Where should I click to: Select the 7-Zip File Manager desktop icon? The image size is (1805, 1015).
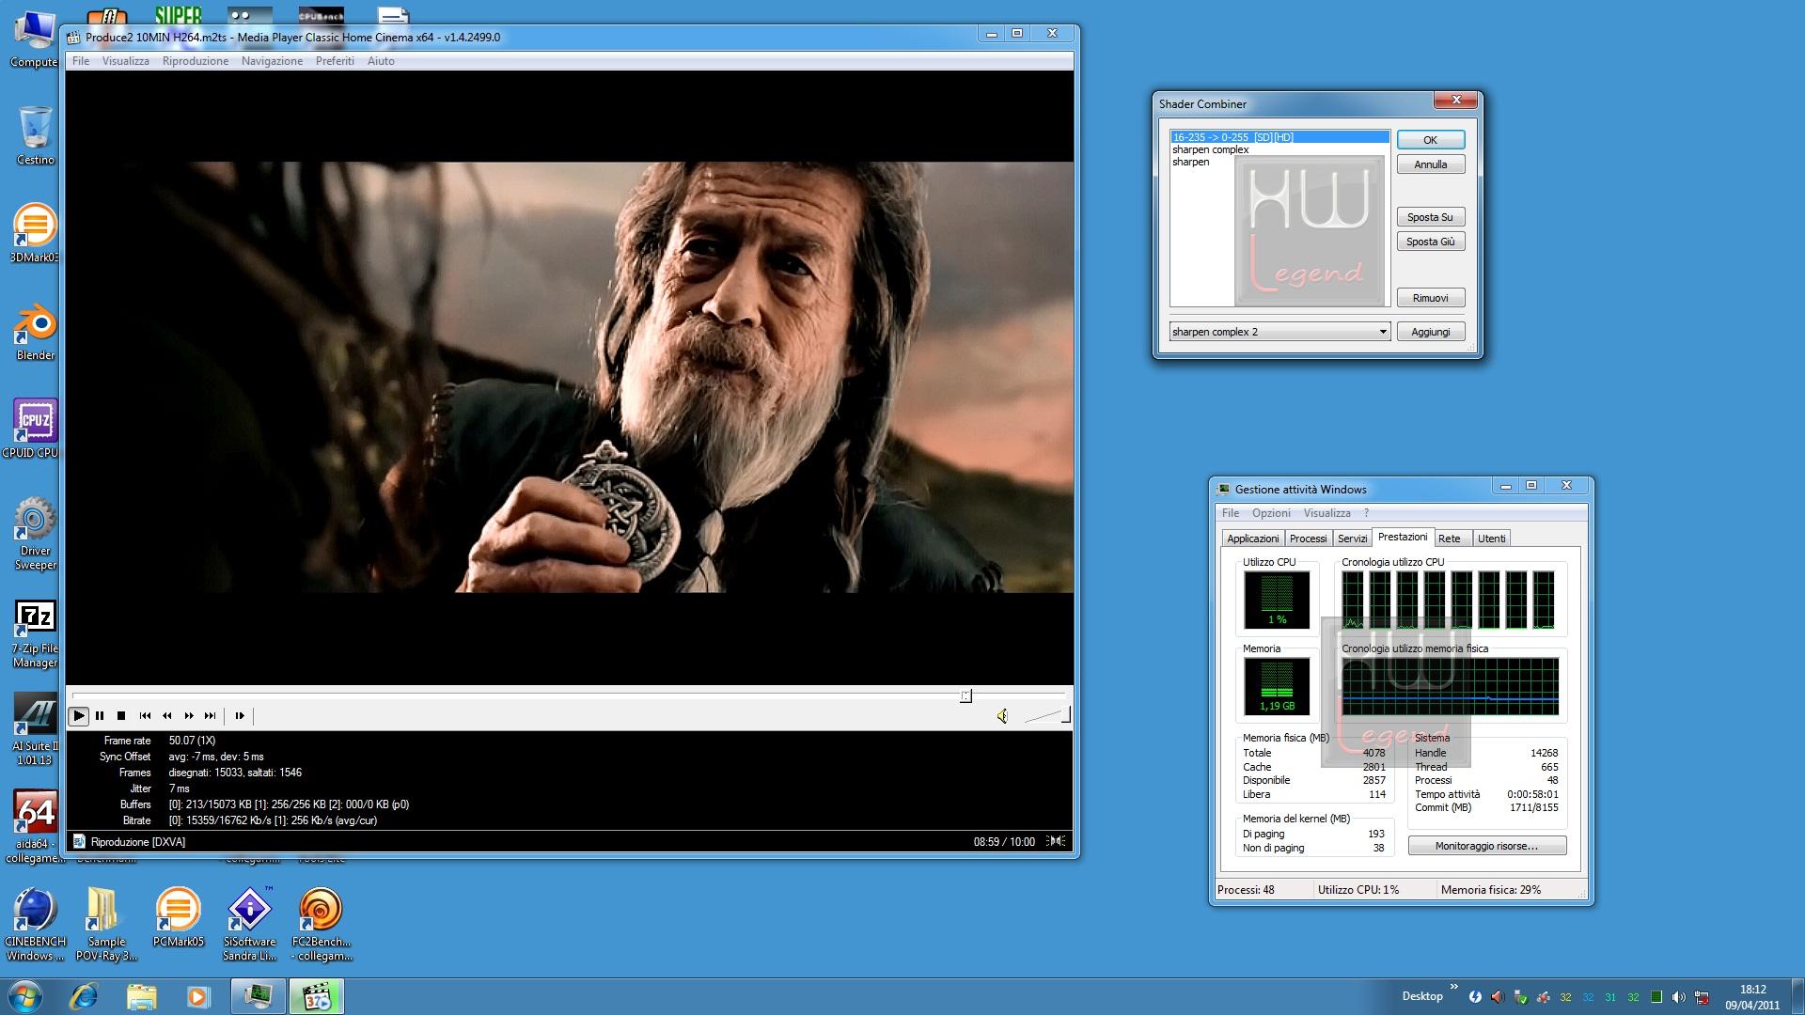[36, 633]
